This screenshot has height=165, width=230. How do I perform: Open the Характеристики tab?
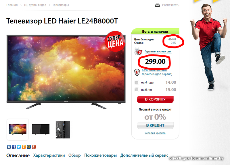pos(49,155)
